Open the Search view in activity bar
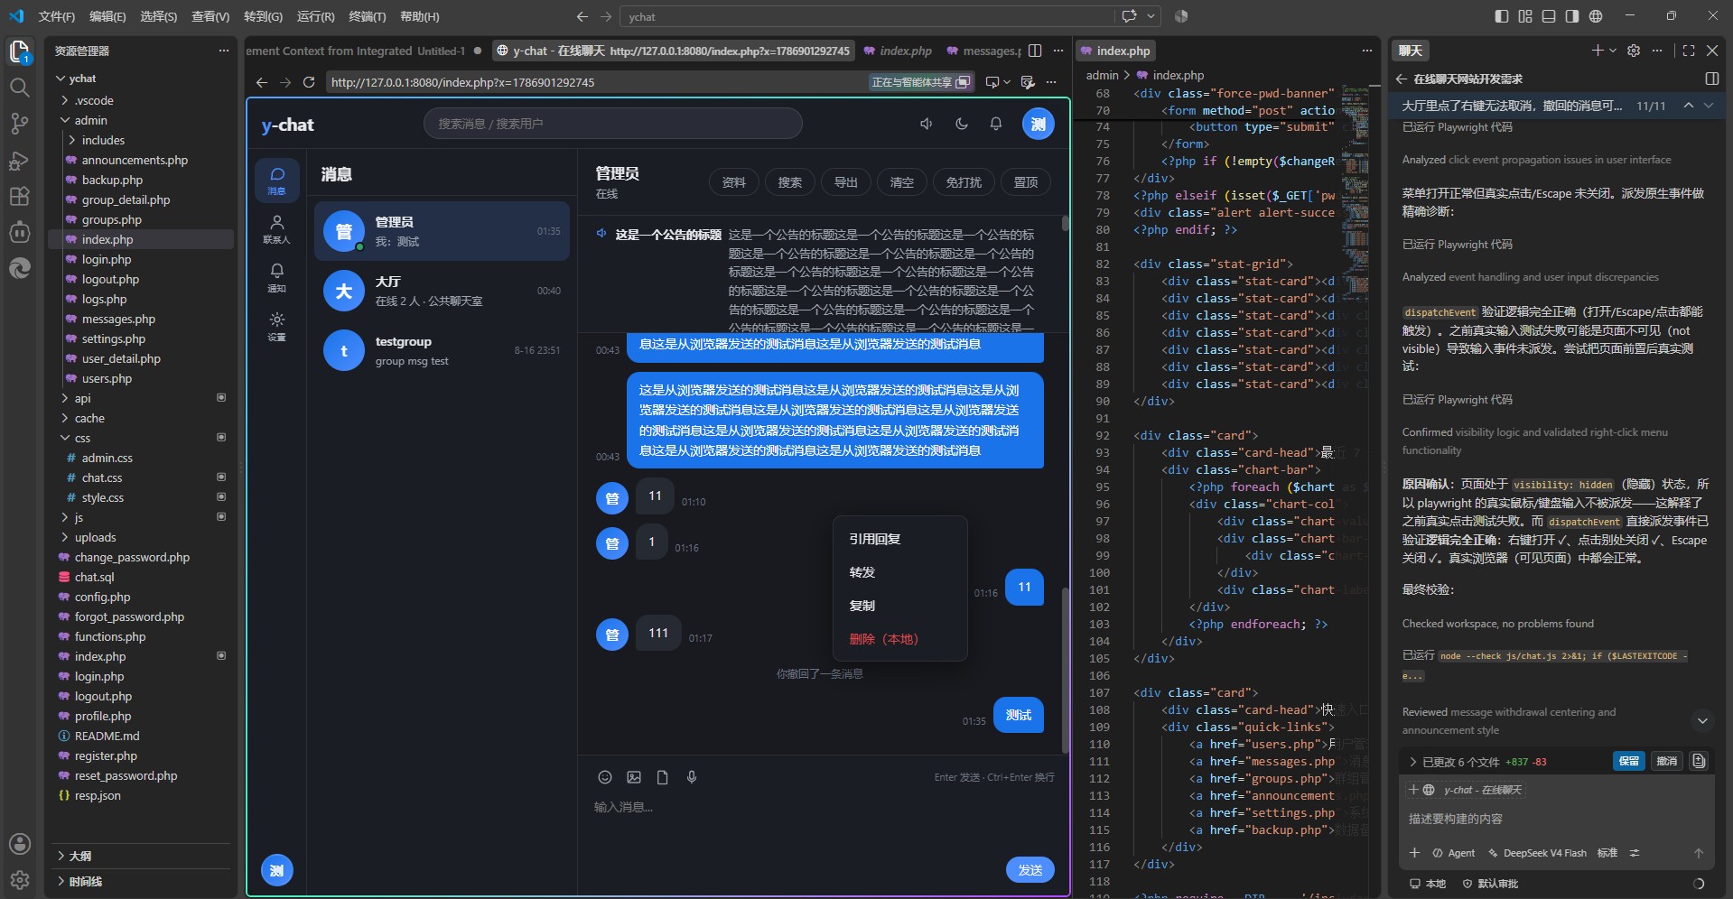This screenshot has width=1733, height=899. tap(20, 88)
